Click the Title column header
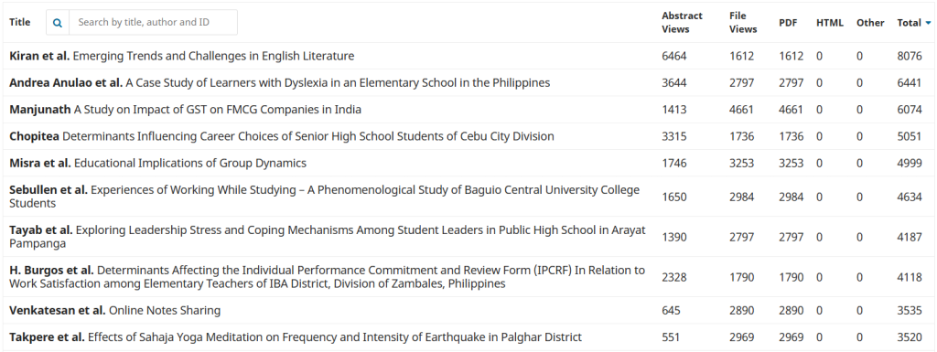The image size is (937, 352). pos(20,22)
